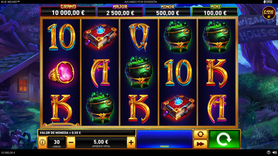
Task: Increase total bet with plus button
Action: pyautogui.click(x=131, y=142)
